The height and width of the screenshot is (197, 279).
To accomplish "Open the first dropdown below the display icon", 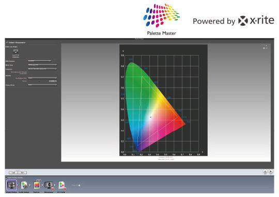I will (x=39, y=61).
